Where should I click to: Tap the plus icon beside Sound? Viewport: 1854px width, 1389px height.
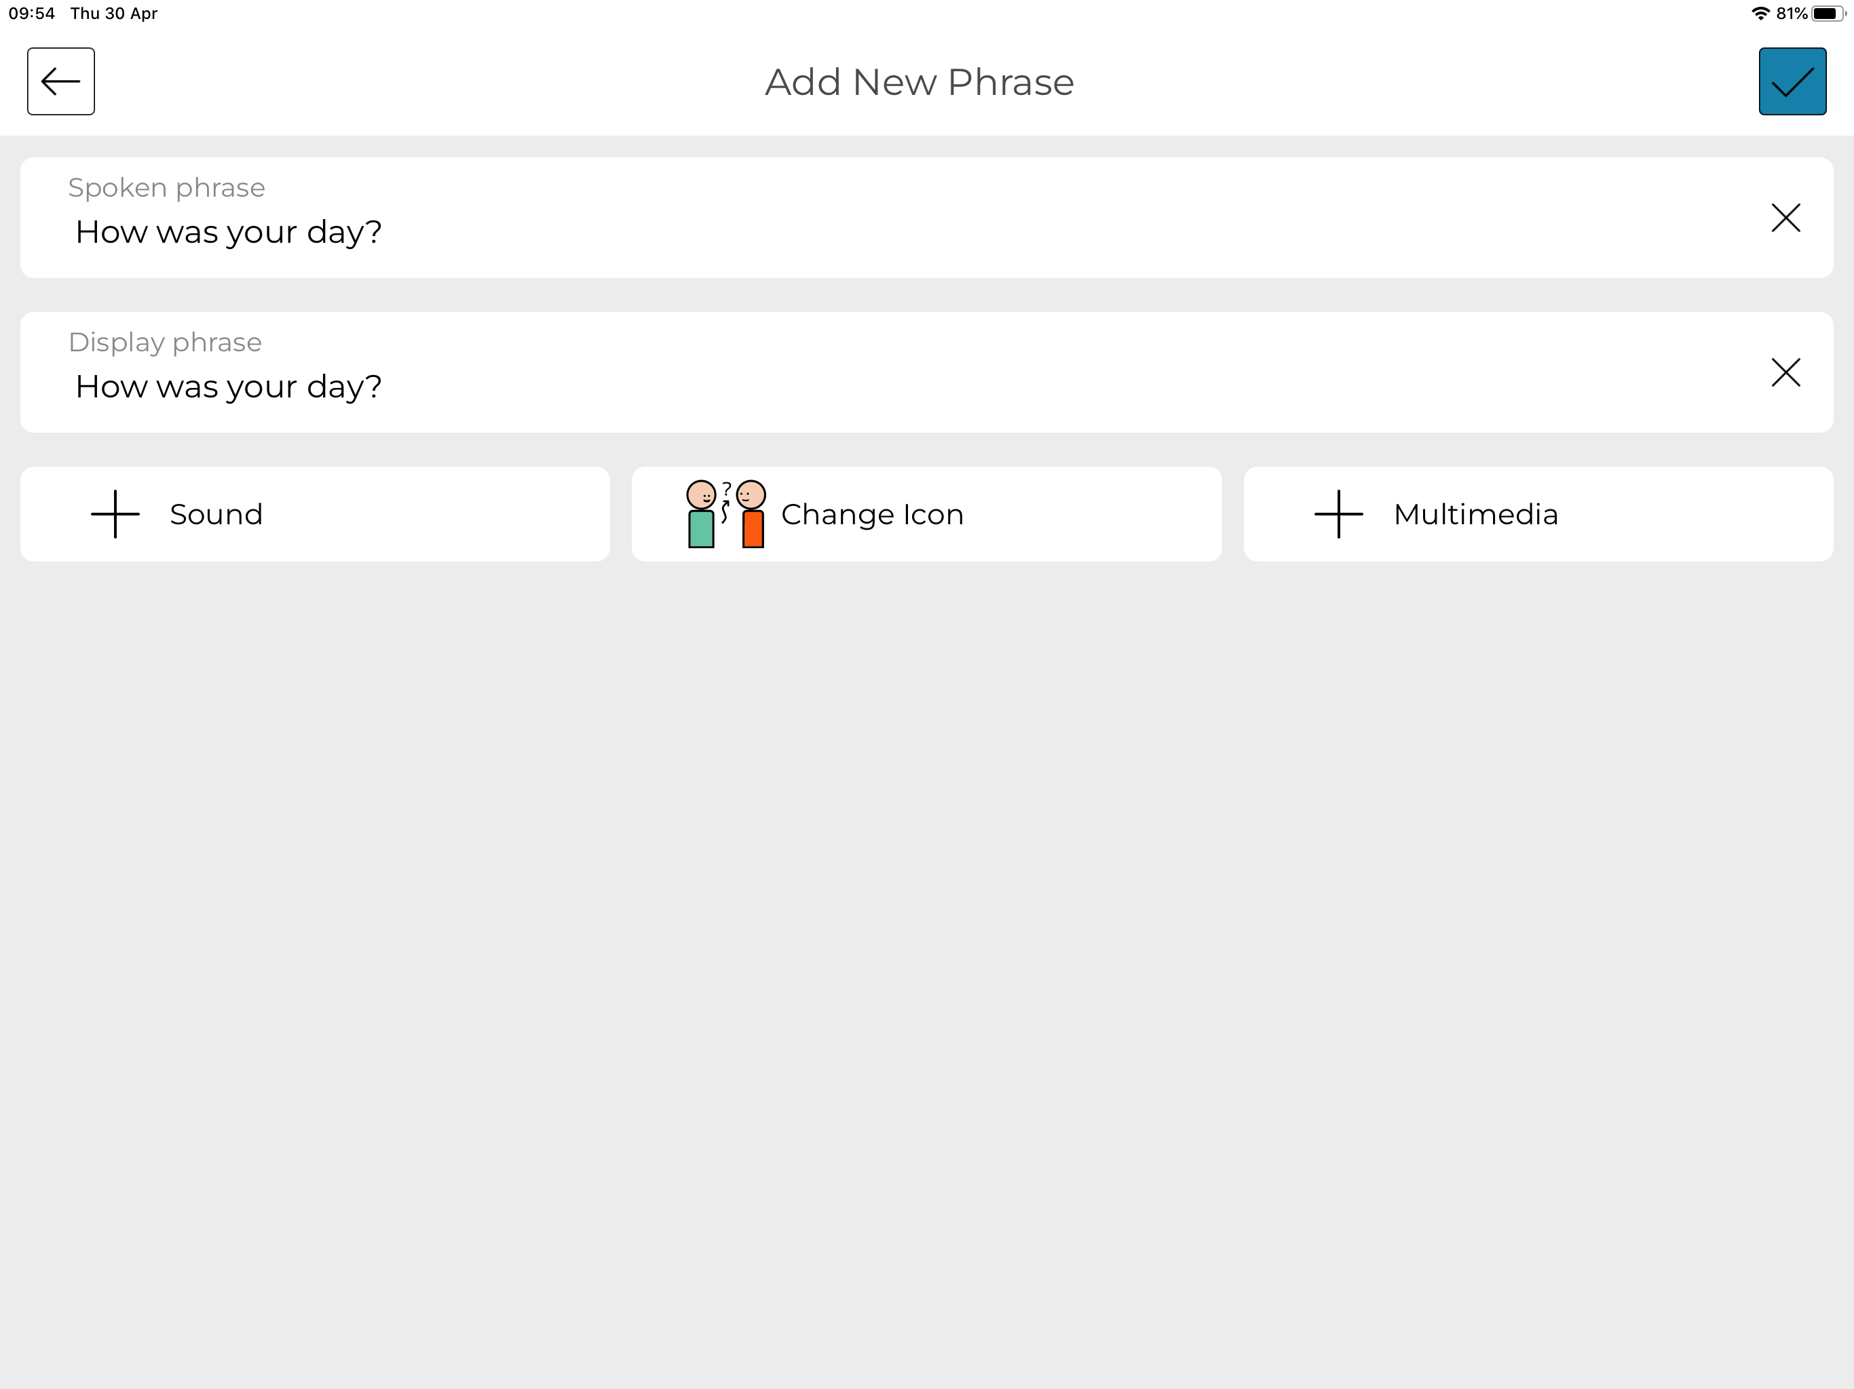tap(115, 514)
